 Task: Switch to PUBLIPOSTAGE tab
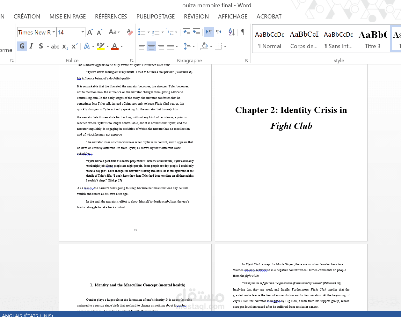click(156, 16)
